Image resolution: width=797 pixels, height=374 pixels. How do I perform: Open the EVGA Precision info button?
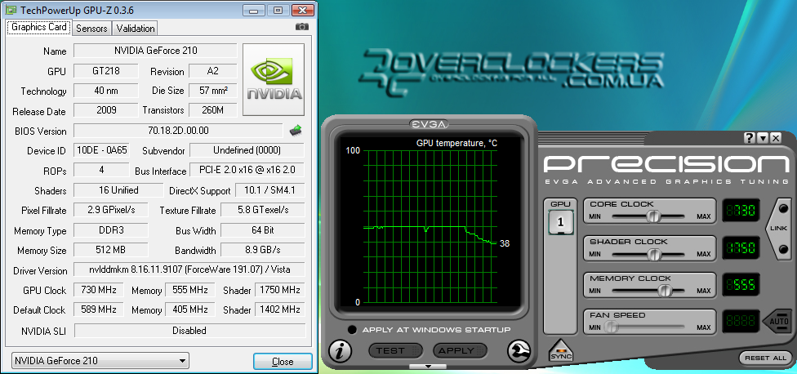click(x=340, y=350)
